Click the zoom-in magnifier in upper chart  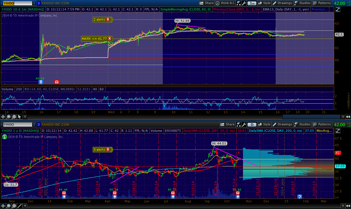tap(9, 117)
